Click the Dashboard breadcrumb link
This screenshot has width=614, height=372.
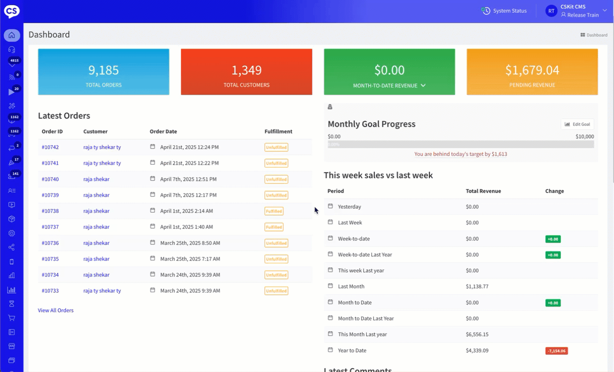pos(594,35)
